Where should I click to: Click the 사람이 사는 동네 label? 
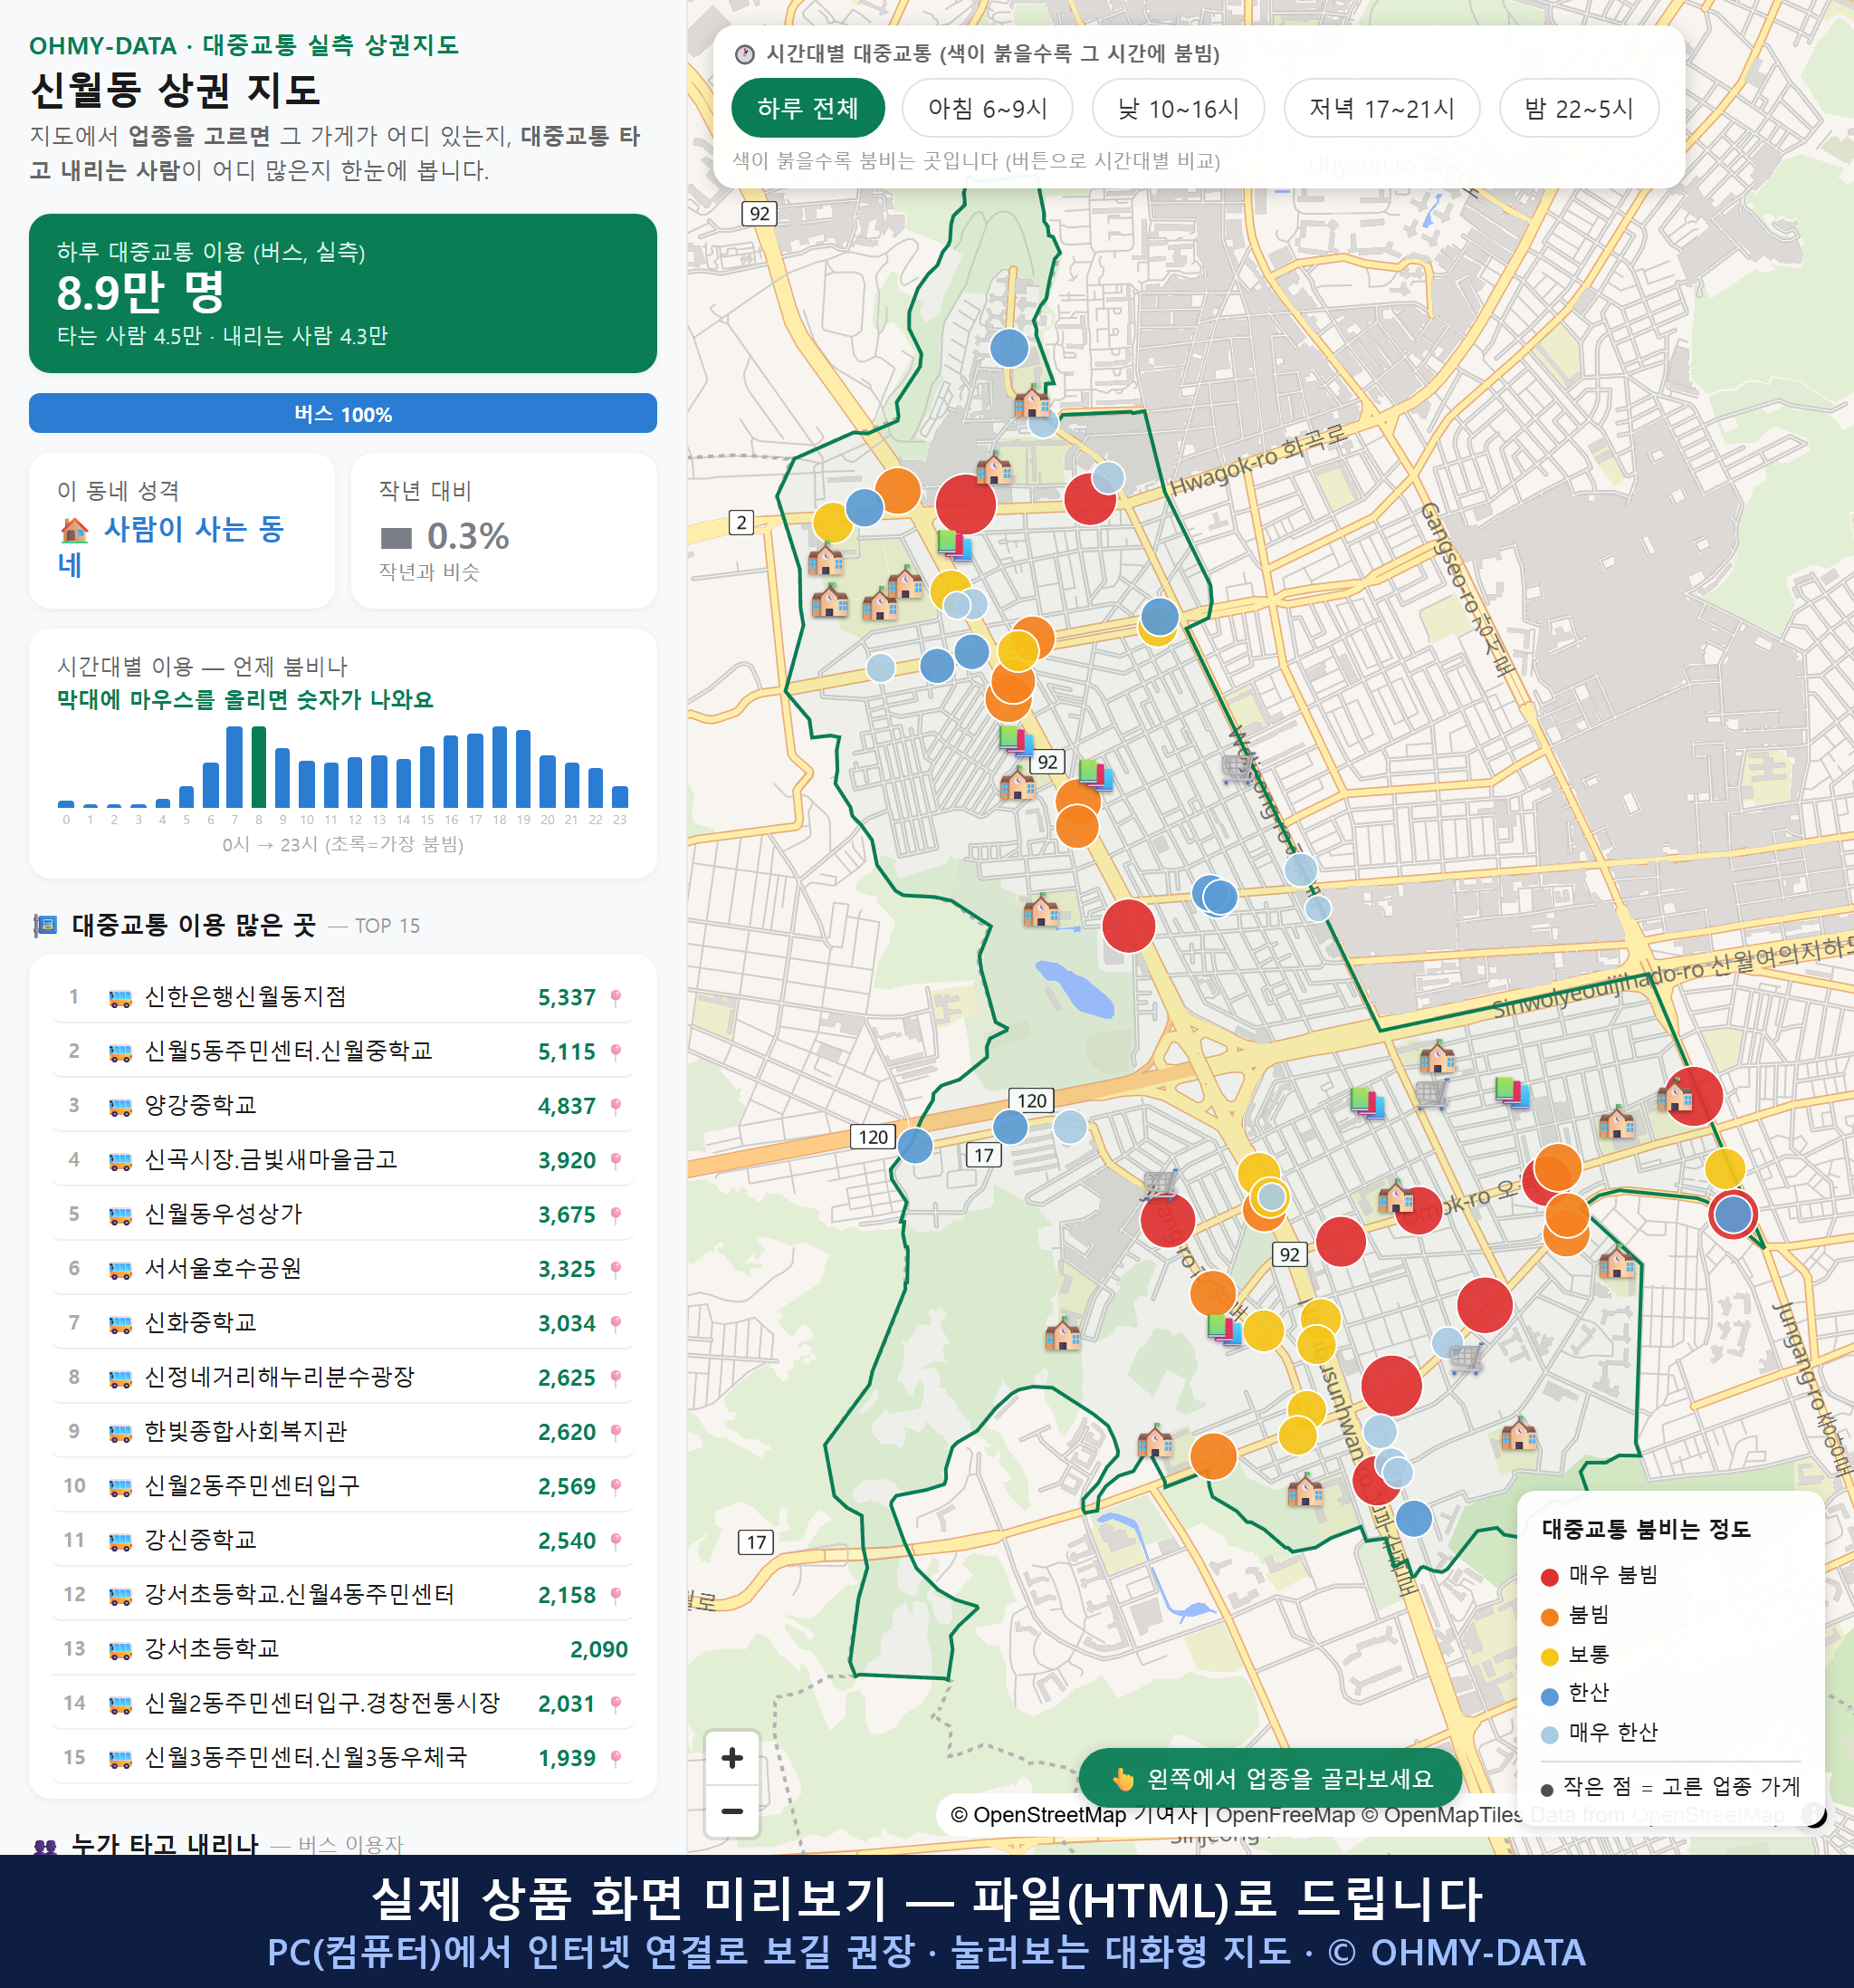[x=172, y=546]
